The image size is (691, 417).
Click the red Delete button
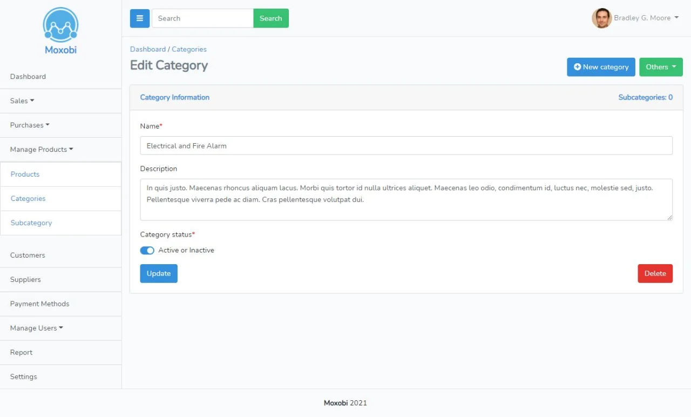[655, 273]
